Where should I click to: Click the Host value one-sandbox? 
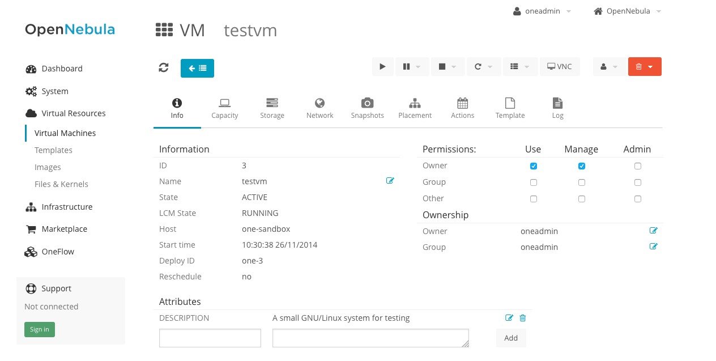pyautogui.click(x=266, y=229)
